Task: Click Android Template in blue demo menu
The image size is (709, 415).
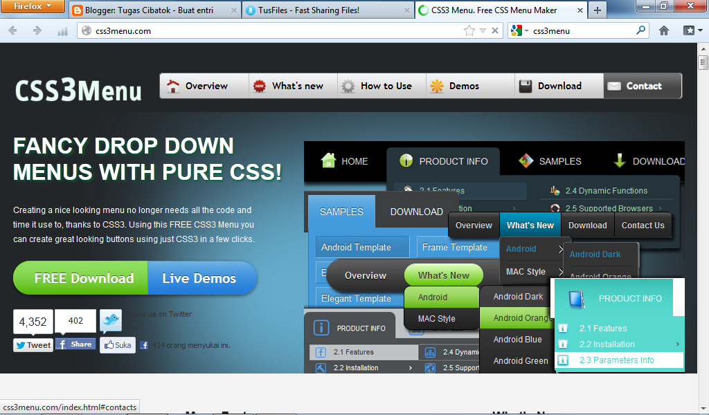Action: 362,247
